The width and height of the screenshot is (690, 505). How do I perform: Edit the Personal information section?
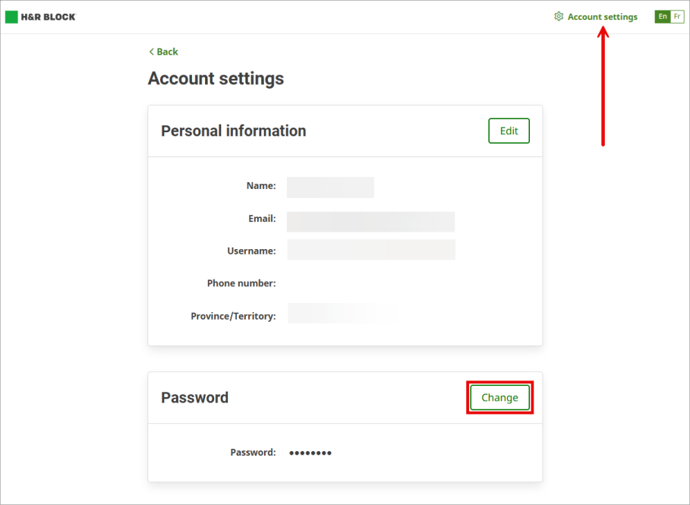pyautogui.click(x=509, y=131)
